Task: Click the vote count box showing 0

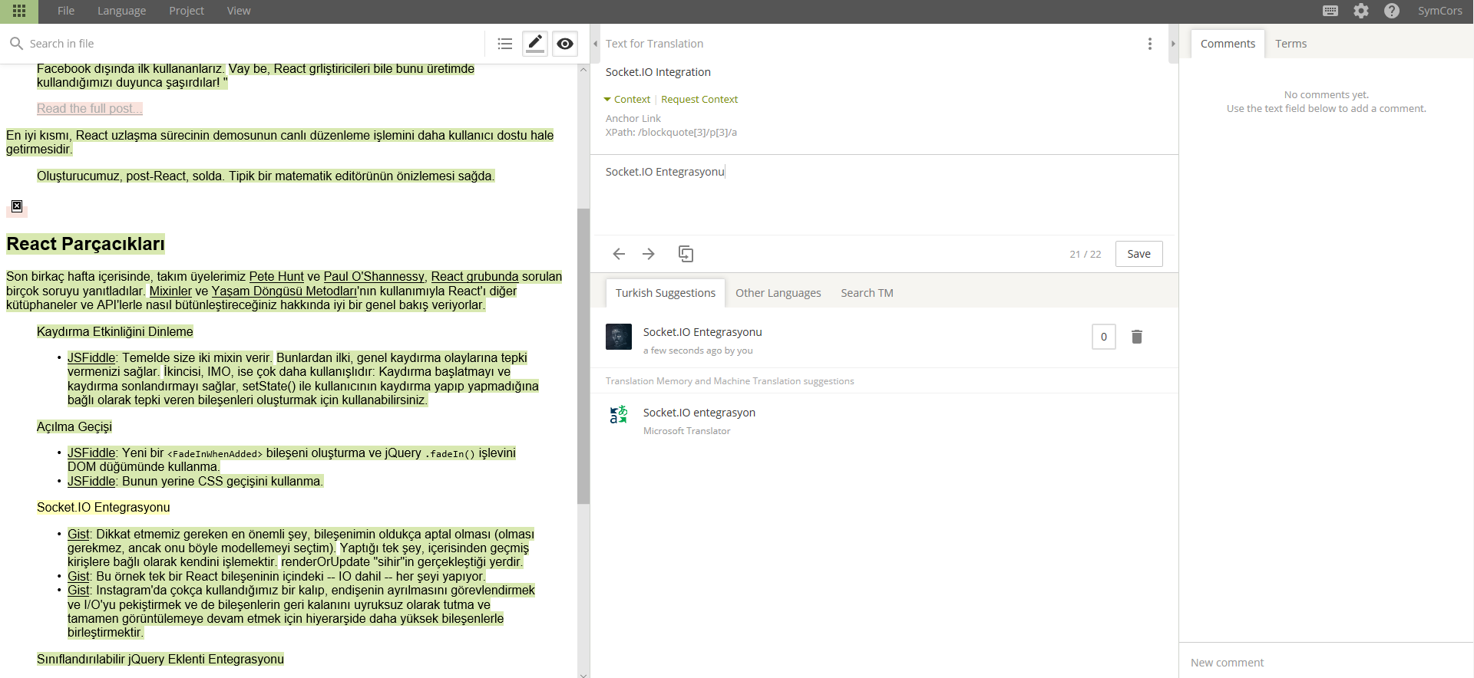Action: (1104, 337)
